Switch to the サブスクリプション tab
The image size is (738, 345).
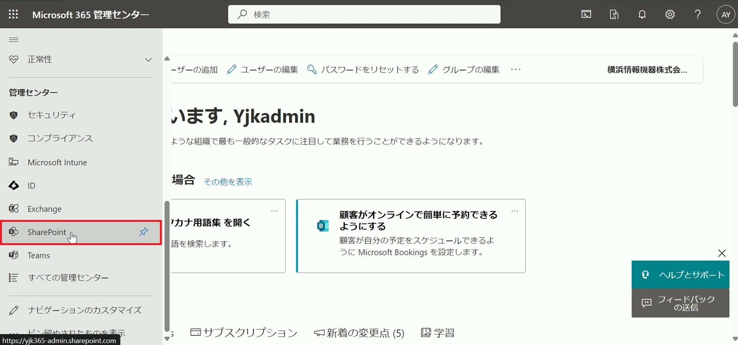pos(244,333)
